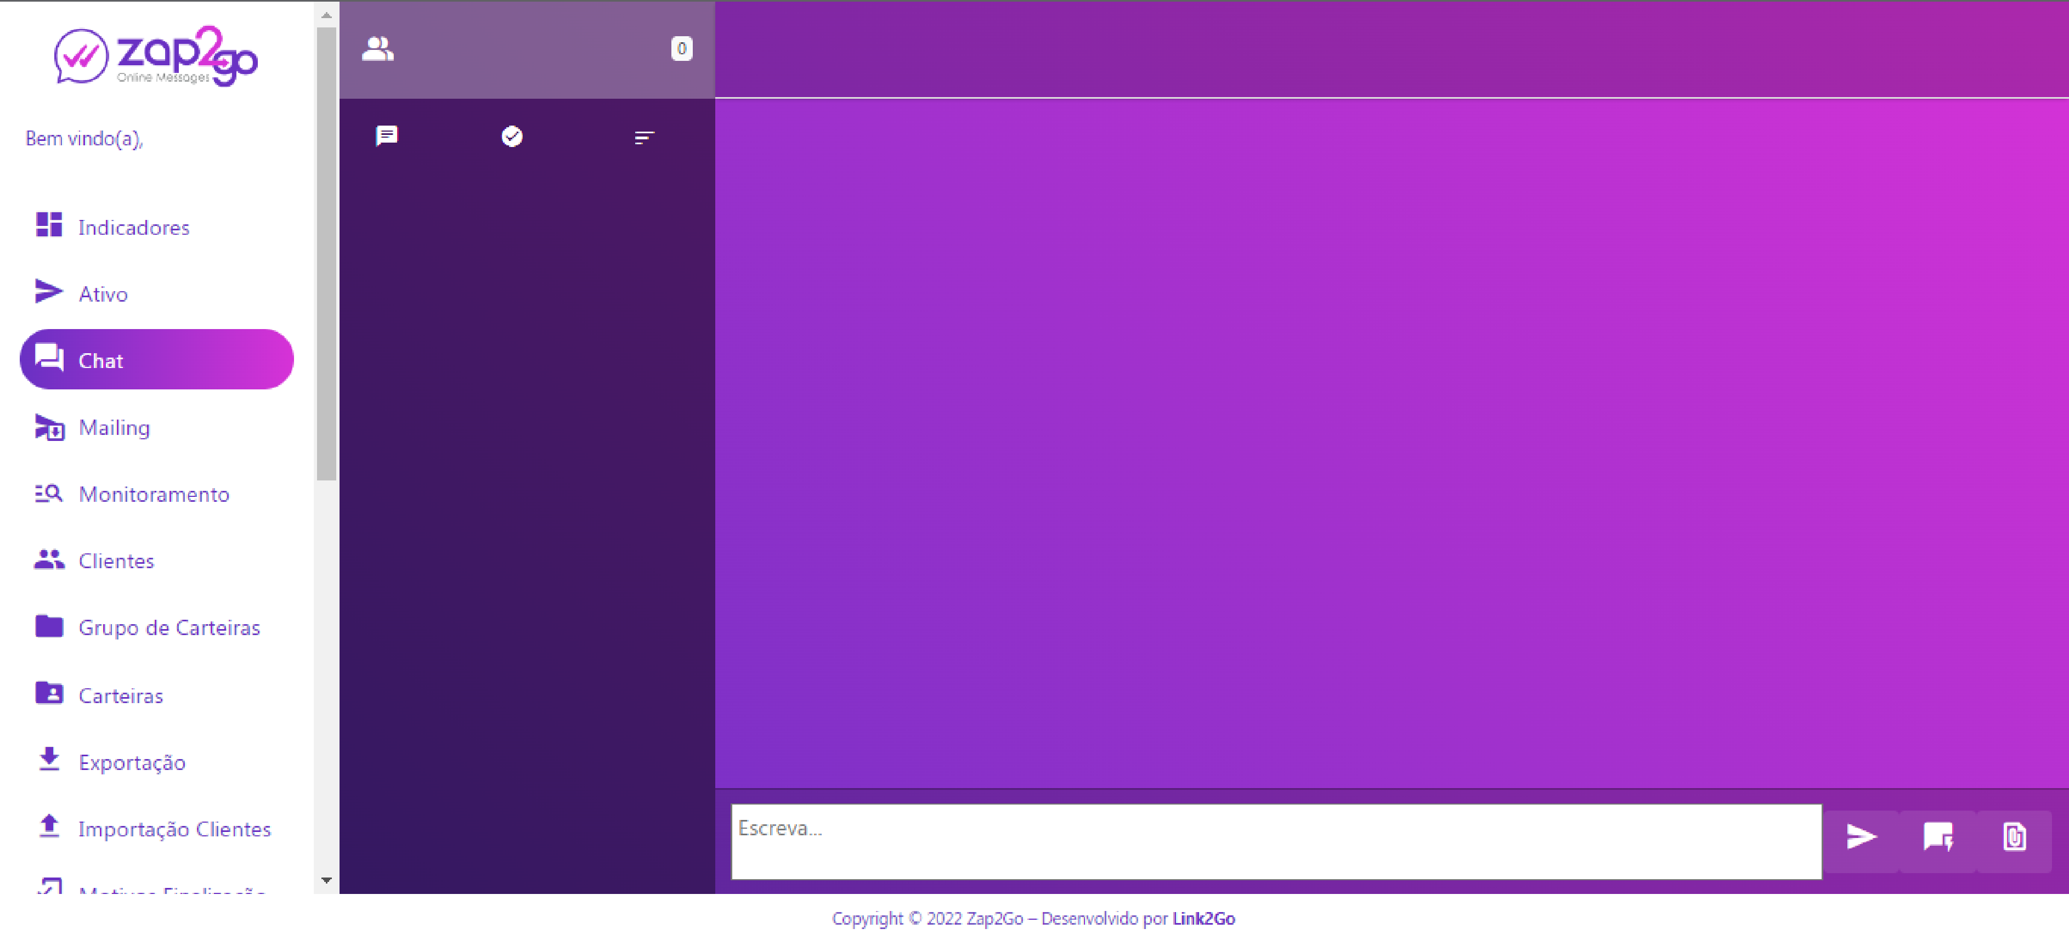Click the zero counter badge
The image size is (2069, 934).
pos(681,49)
